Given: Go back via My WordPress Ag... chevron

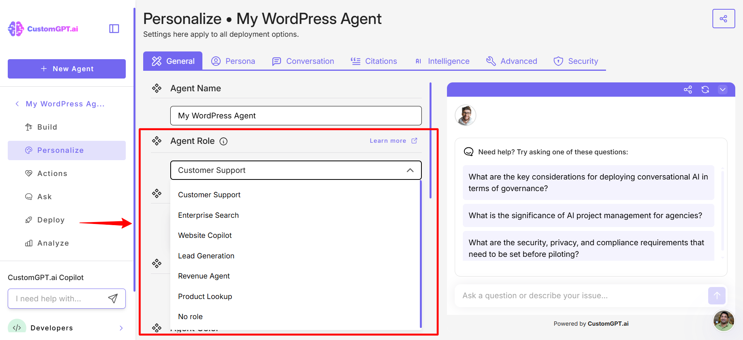Looking at the screenshot, I should click(17, 104).
